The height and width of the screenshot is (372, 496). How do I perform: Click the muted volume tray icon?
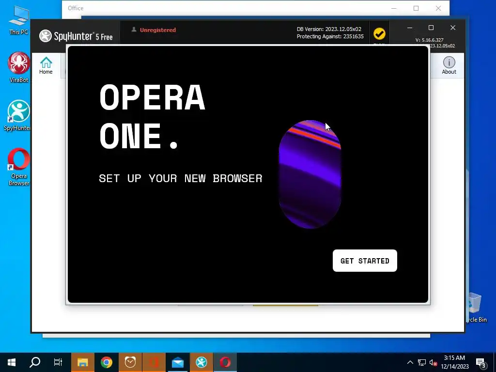[x=433, y=362]
